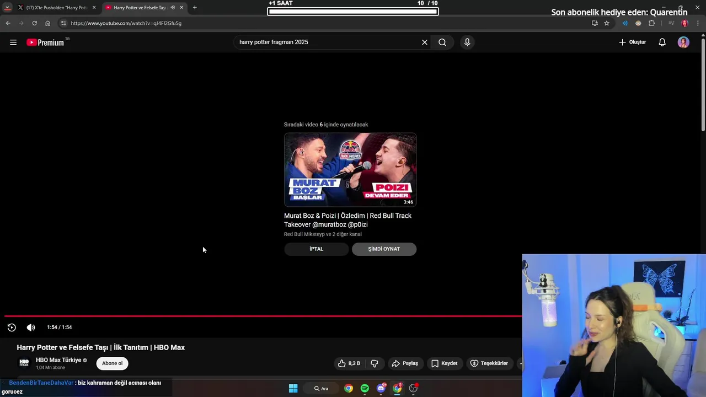
Task: Cancel autoplay with İPTAL
Action: [x=317, y=249]
